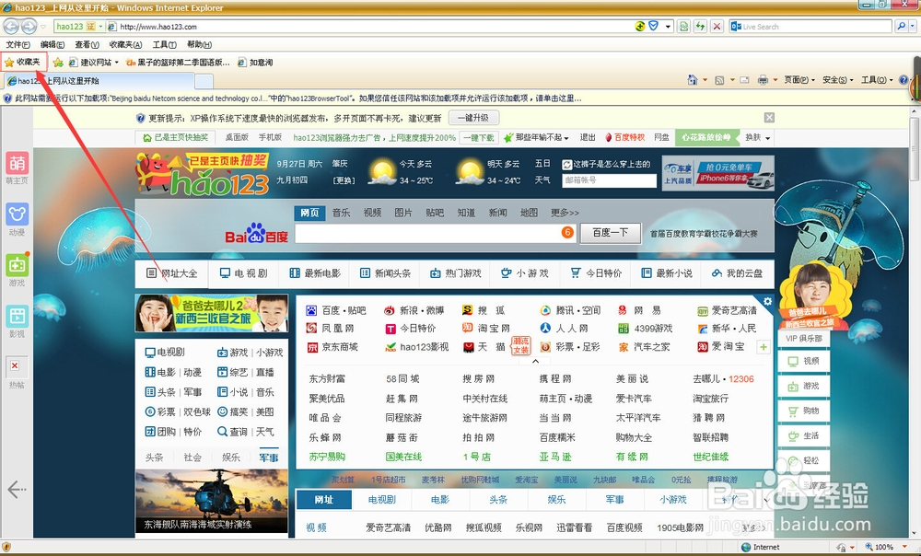
Task: Open the 携程网 site link
Action: pos(555,378)
